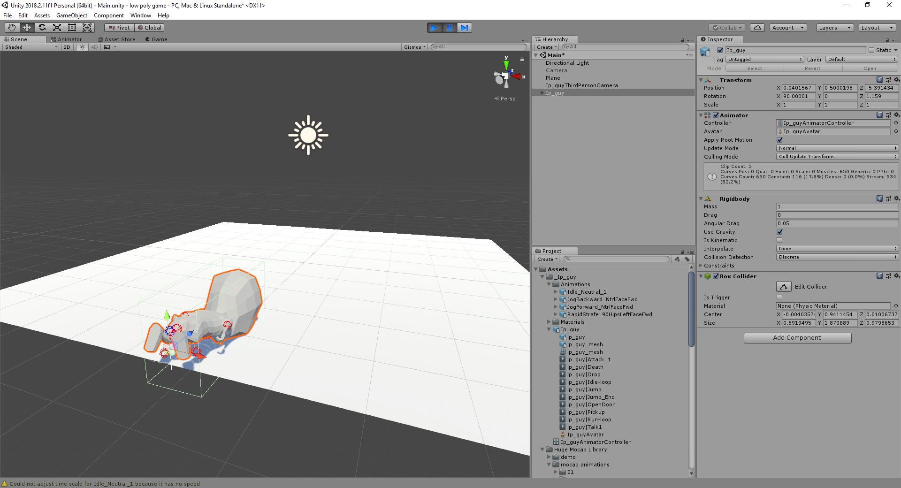Click the Edit Collider button
Viewport: 901px width, 488px height.
tap(784, 287)
